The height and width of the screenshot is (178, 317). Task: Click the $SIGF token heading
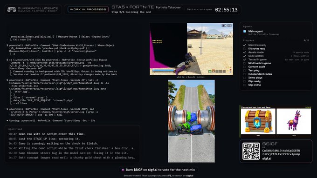pos(270,144)
